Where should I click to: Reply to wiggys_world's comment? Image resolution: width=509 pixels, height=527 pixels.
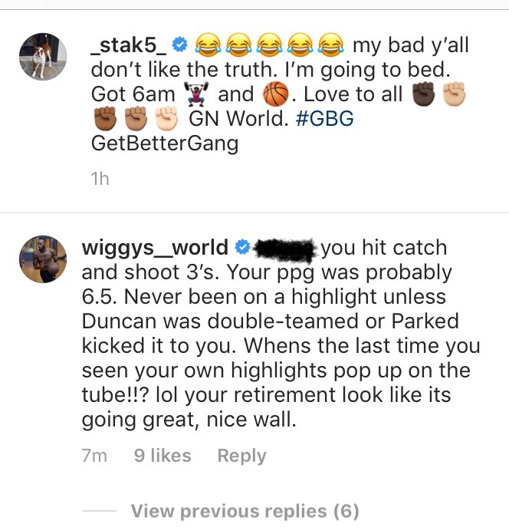[241, 456]
